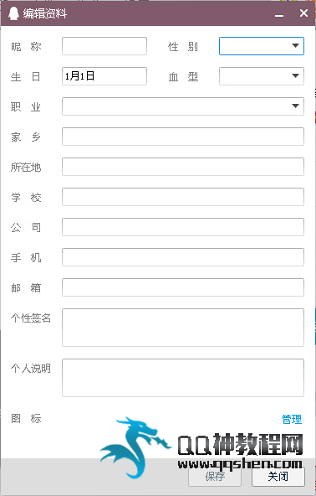Click inside the 个性签名 text area
The image size is (316, 496).
coord(183,328)
